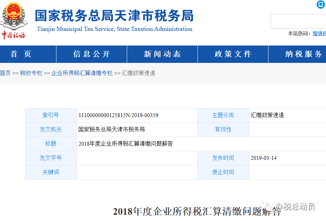Click the 中国税务 red calligraphy logo

[x=14, y=35]
